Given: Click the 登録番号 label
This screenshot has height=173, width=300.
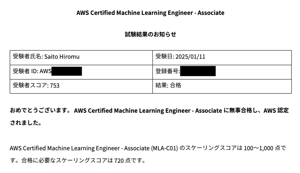Looking at the screenshot, I should (x=167, y=71).
